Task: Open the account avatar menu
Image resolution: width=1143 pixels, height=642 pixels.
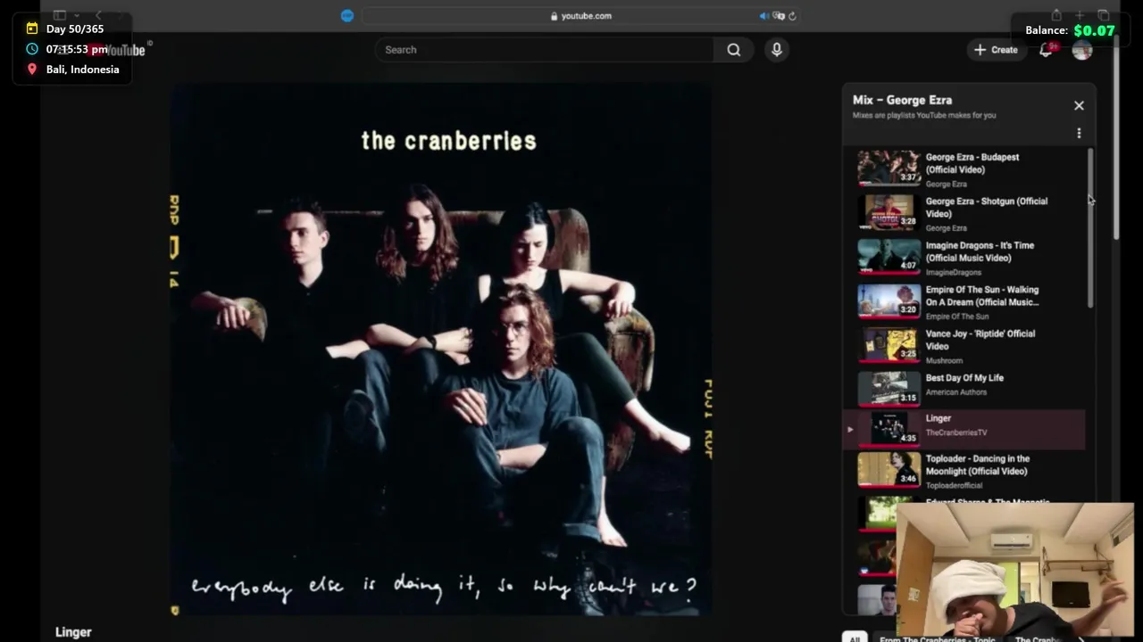Action: (1082, 50)
